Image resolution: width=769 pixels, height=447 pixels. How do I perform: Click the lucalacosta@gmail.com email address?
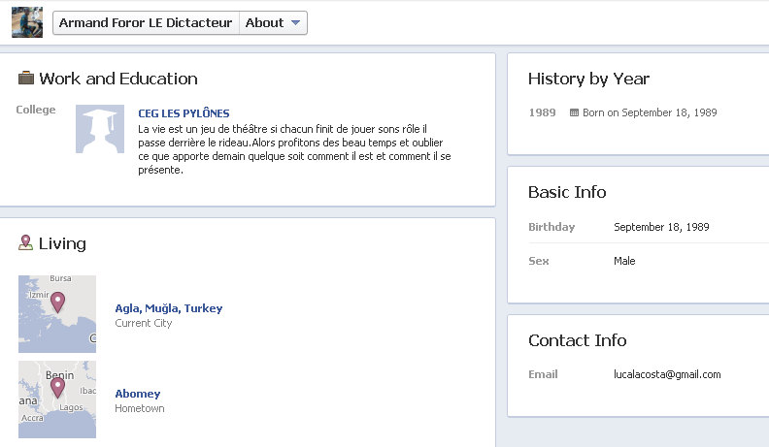click(x=667, y=374)
